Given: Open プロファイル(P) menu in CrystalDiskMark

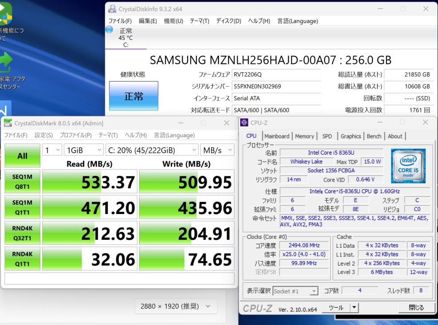Looking at the screenshot, I should tap(76, 135).
